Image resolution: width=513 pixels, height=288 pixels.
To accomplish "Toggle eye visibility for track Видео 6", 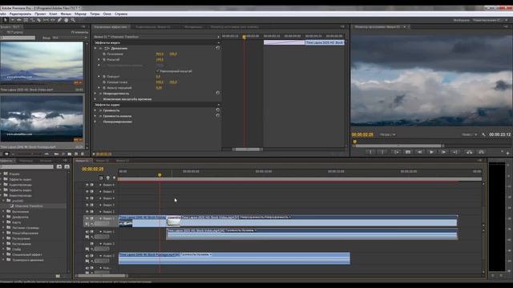I will point(87,185).
